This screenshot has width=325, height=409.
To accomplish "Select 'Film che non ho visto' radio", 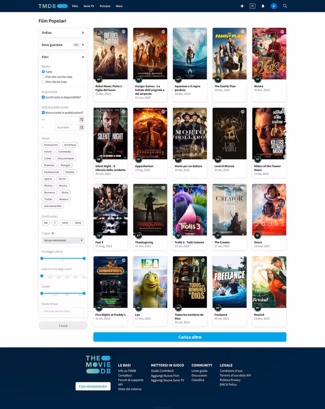I will pos(43,77).
